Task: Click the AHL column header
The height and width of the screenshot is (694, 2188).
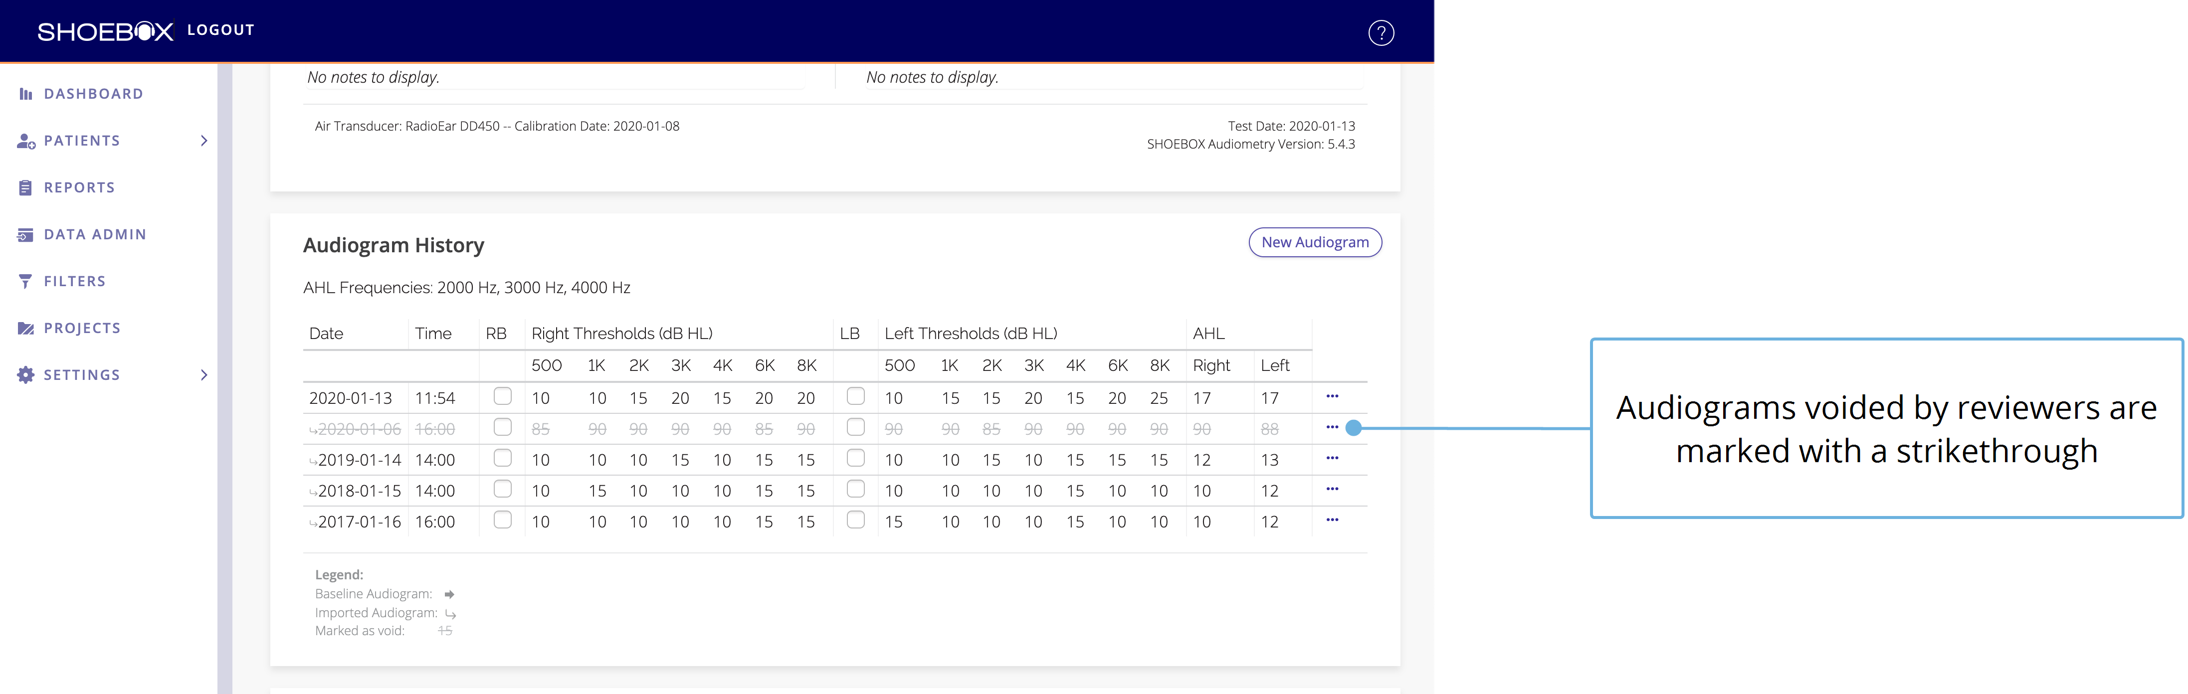Action: 1208,334
